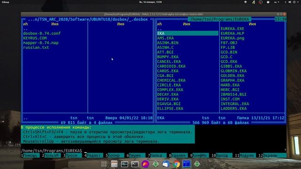Select GCD.C file
The width and height of the screenshot is (301, 169).
point(227,57)
